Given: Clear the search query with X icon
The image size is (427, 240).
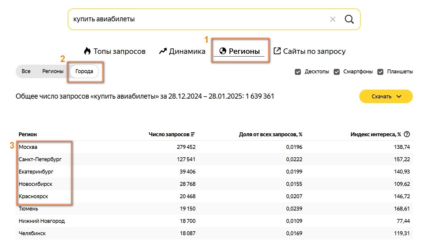Looking at the screenshot, I should (333, 19).
